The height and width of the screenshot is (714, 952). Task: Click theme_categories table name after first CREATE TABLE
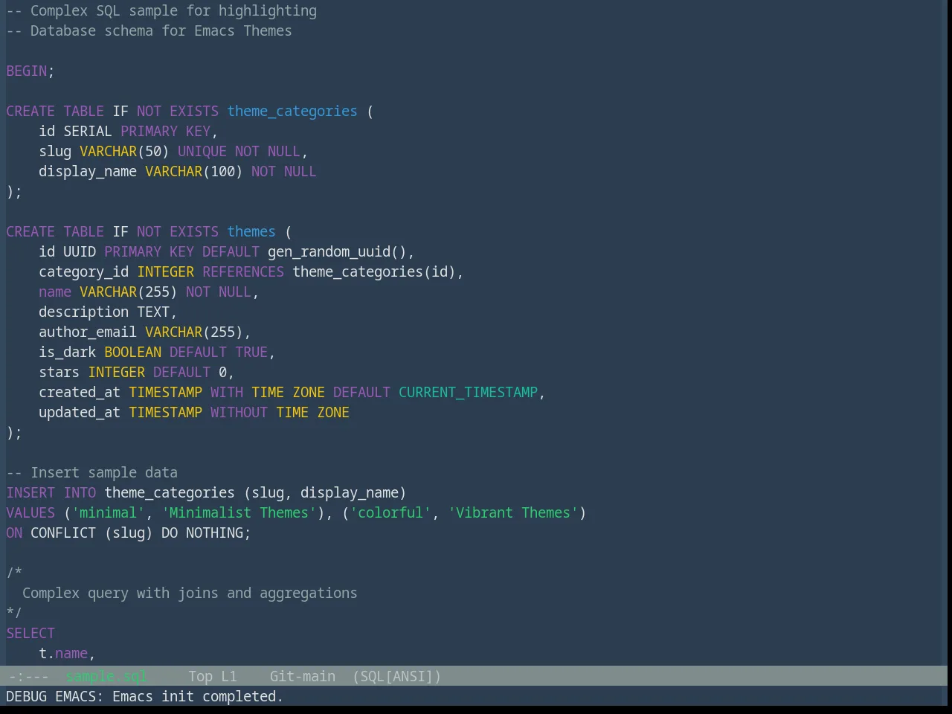click(x=292, y=111)
